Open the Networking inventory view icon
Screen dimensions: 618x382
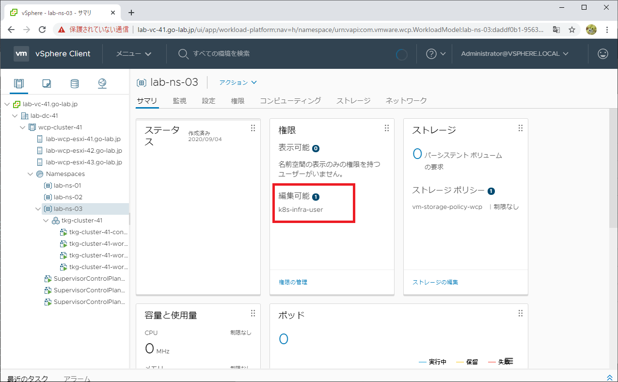click(x=102, y=83)
